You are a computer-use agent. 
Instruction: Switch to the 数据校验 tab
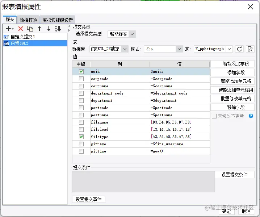point(28,20)
